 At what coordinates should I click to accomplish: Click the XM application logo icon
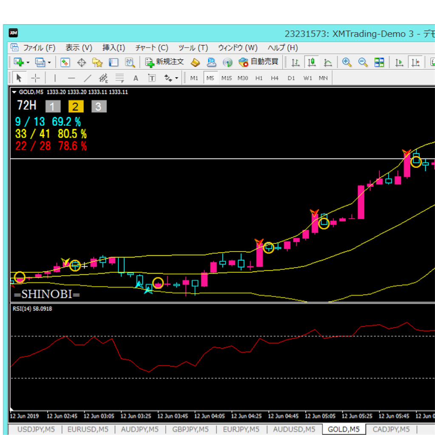click(x=13, y=33)
